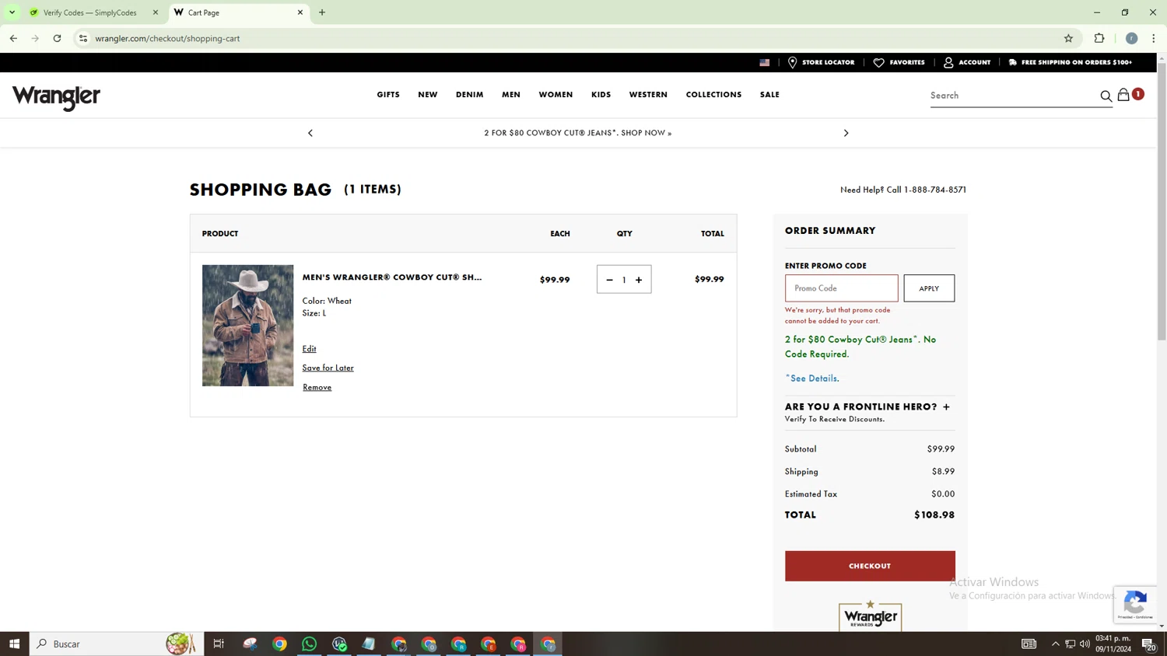This screenshot has width=1167, height=656.
Task: Proceed with the Checkout button
Action: click(870, 566)
